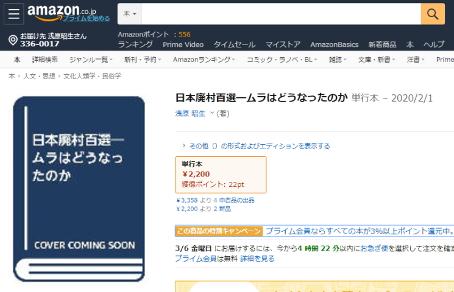Open the 本 search category dropdown
454x292 pixels.
coord(129,14)
